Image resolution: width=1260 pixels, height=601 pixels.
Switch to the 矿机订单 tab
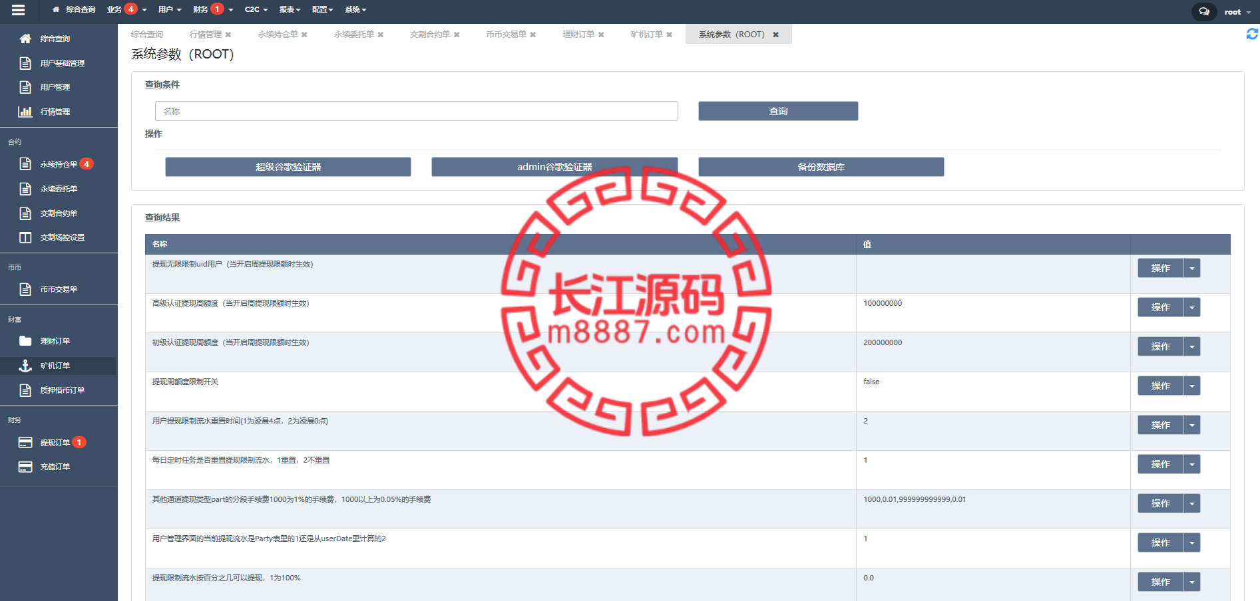coord(647,35)
